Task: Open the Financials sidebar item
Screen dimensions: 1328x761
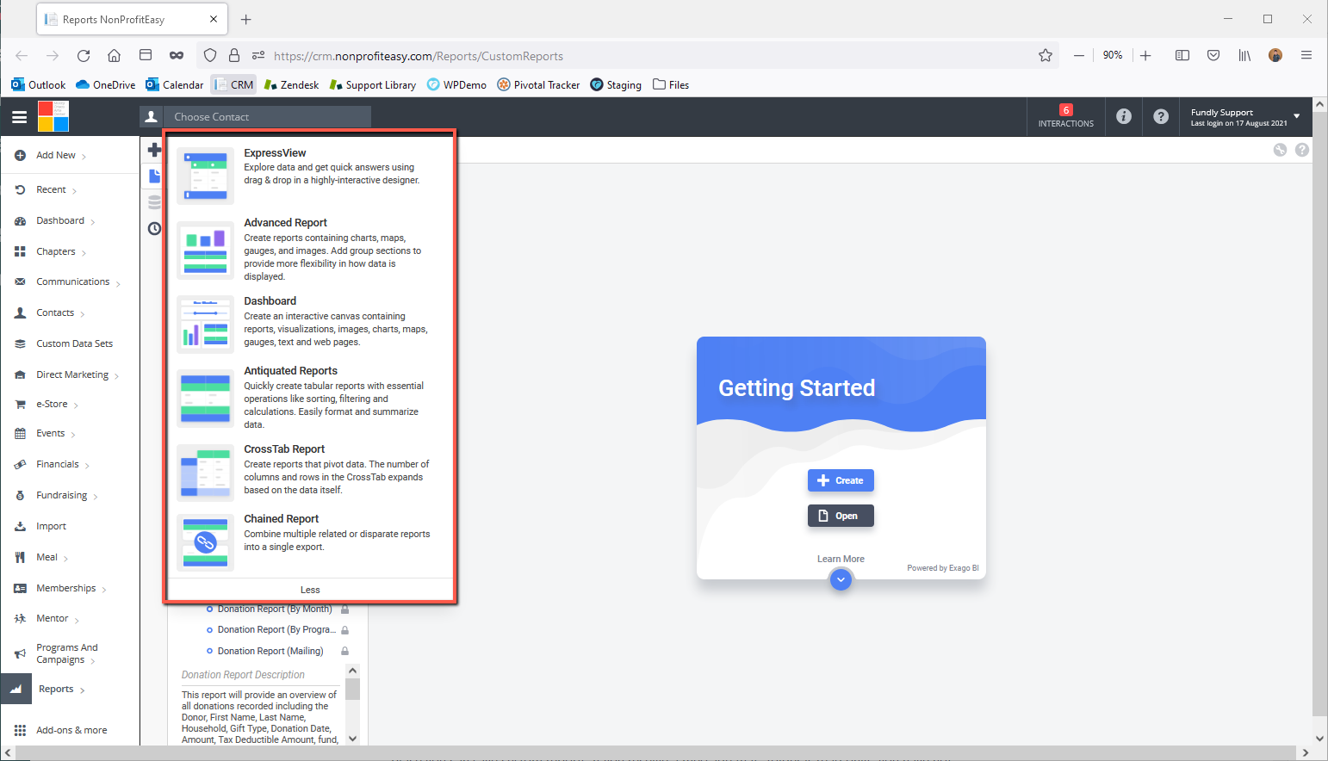Action: click(58, 465)
